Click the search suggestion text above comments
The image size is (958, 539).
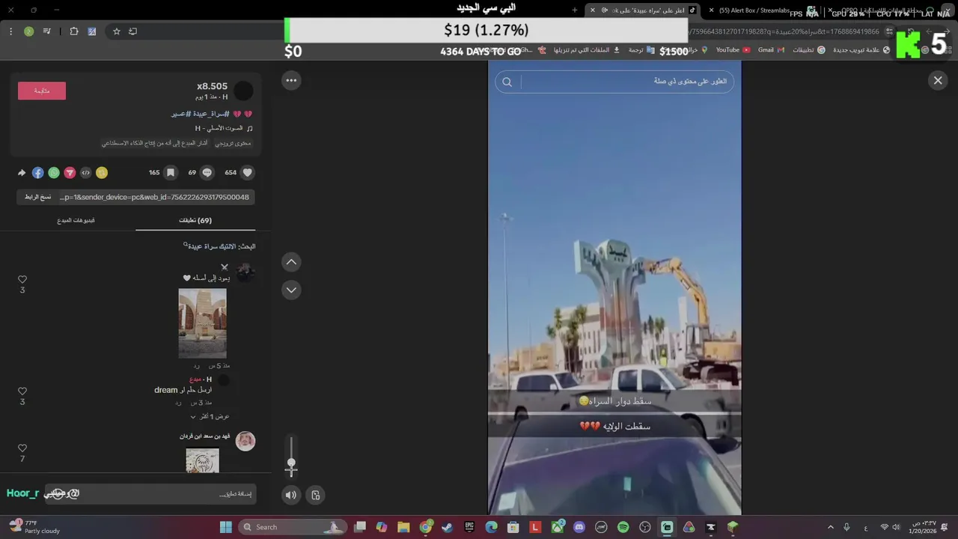pyautogui.click(x=220, y=246)
